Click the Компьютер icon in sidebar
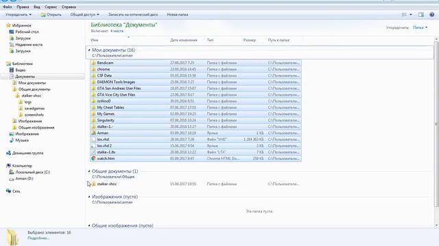The image size is (439, 246). point(8,165)
